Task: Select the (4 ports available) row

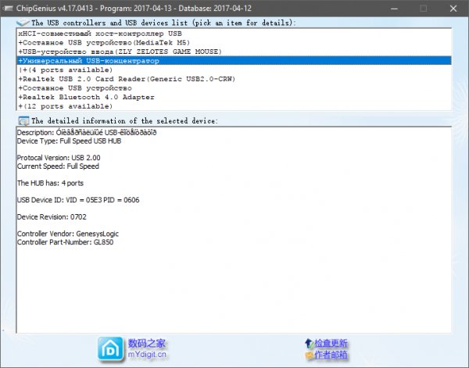Action: [x=234, y=70]
